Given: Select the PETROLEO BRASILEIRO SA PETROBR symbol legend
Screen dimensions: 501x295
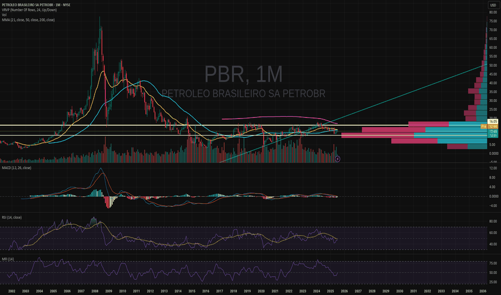Looking at the screenshot, I should point(36,5).
